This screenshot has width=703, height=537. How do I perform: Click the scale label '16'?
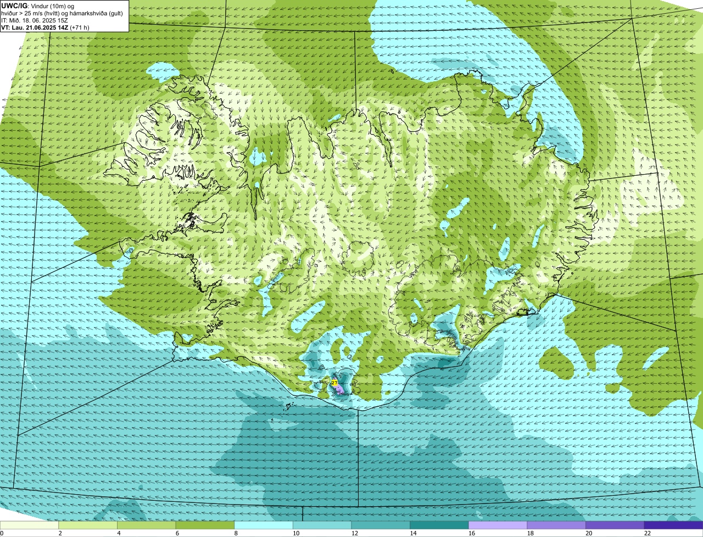pyautogui.click(x=471, y=533)
